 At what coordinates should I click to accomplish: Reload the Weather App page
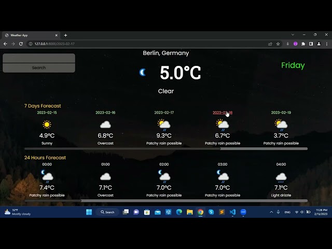[21, 44]
